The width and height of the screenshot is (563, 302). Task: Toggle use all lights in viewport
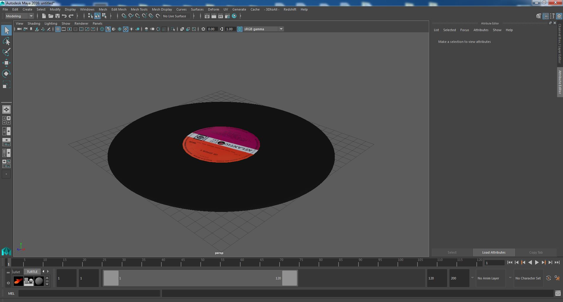coord(131,29)
